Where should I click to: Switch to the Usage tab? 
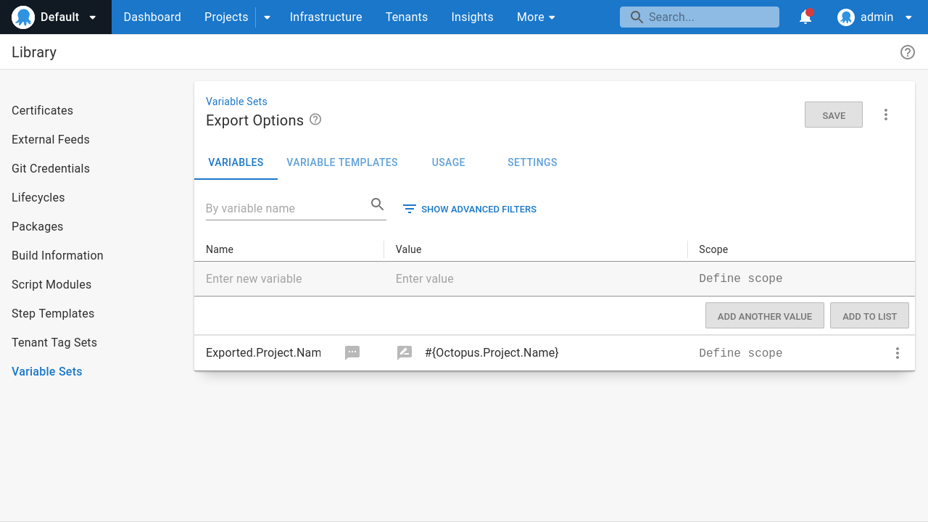coord(447,162)
